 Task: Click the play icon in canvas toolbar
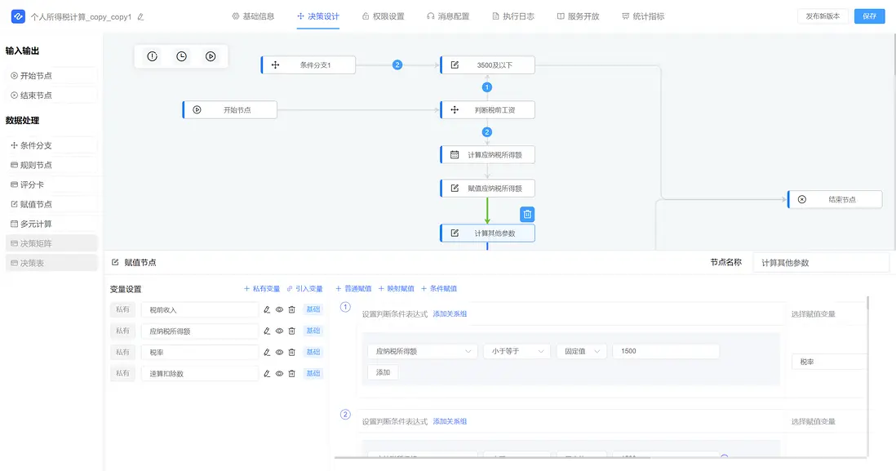point(211,56)
